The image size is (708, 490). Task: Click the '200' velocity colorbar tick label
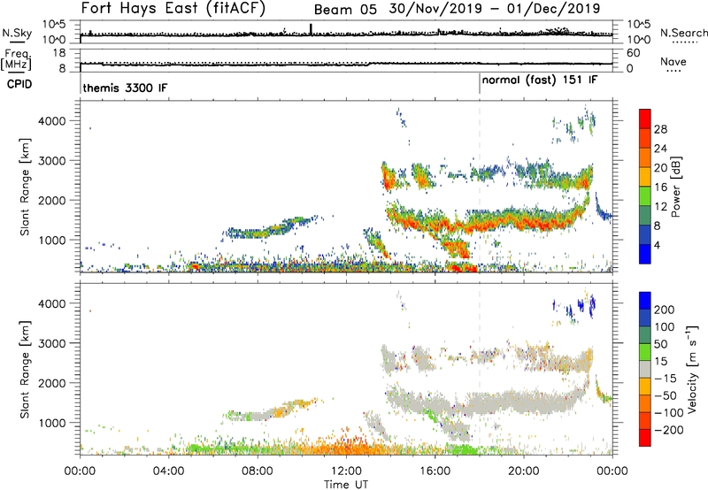click(665, 310)
